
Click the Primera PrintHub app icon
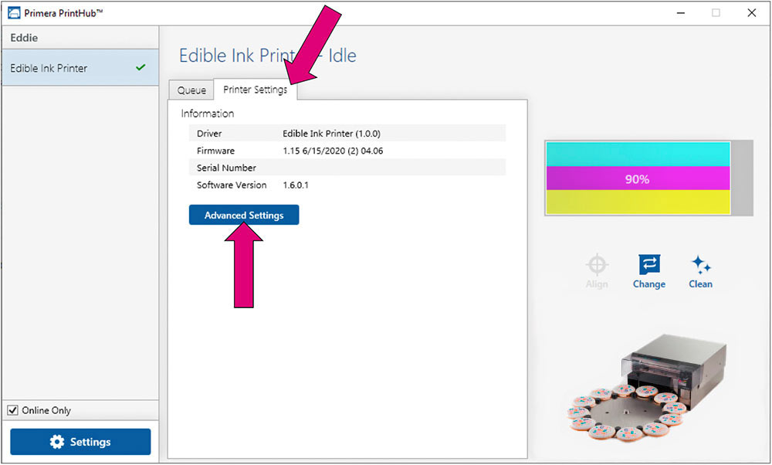click(x=14, y=13)
